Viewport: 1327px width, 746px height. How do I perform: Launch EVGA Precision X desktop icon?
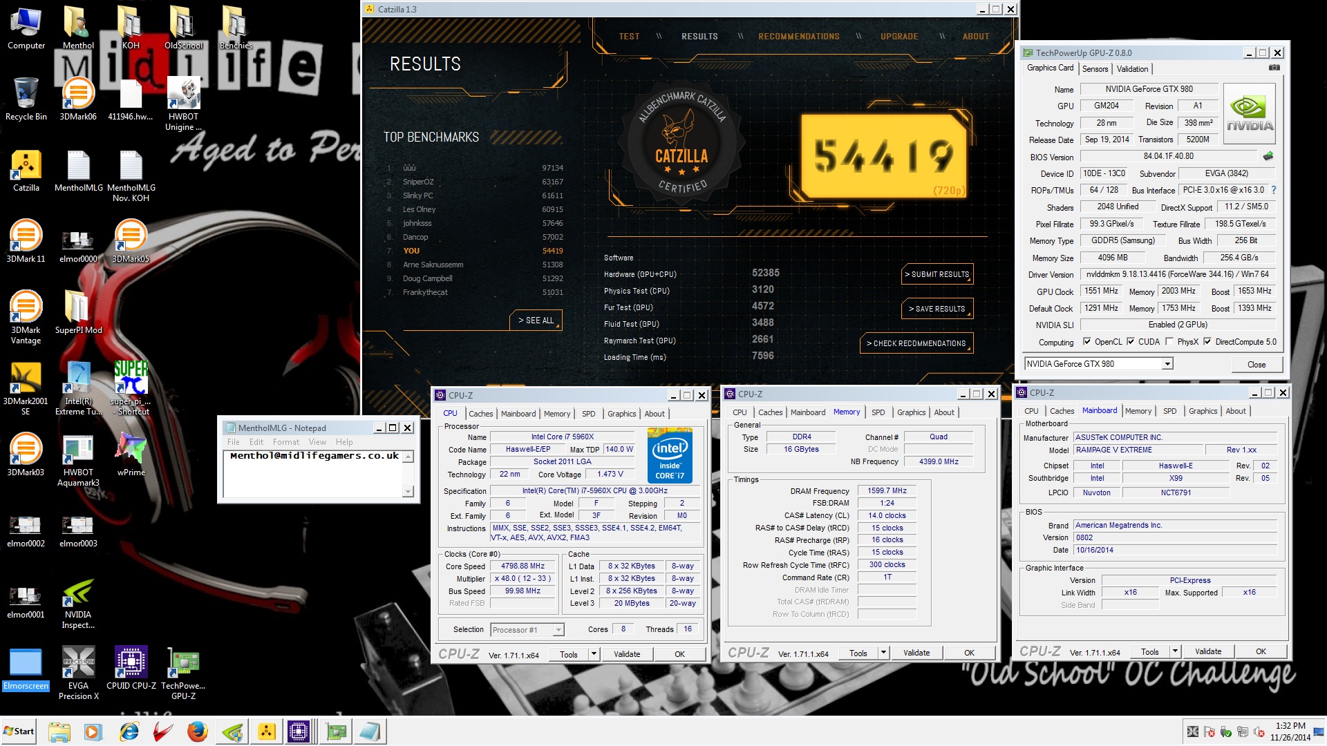point(78,673)
